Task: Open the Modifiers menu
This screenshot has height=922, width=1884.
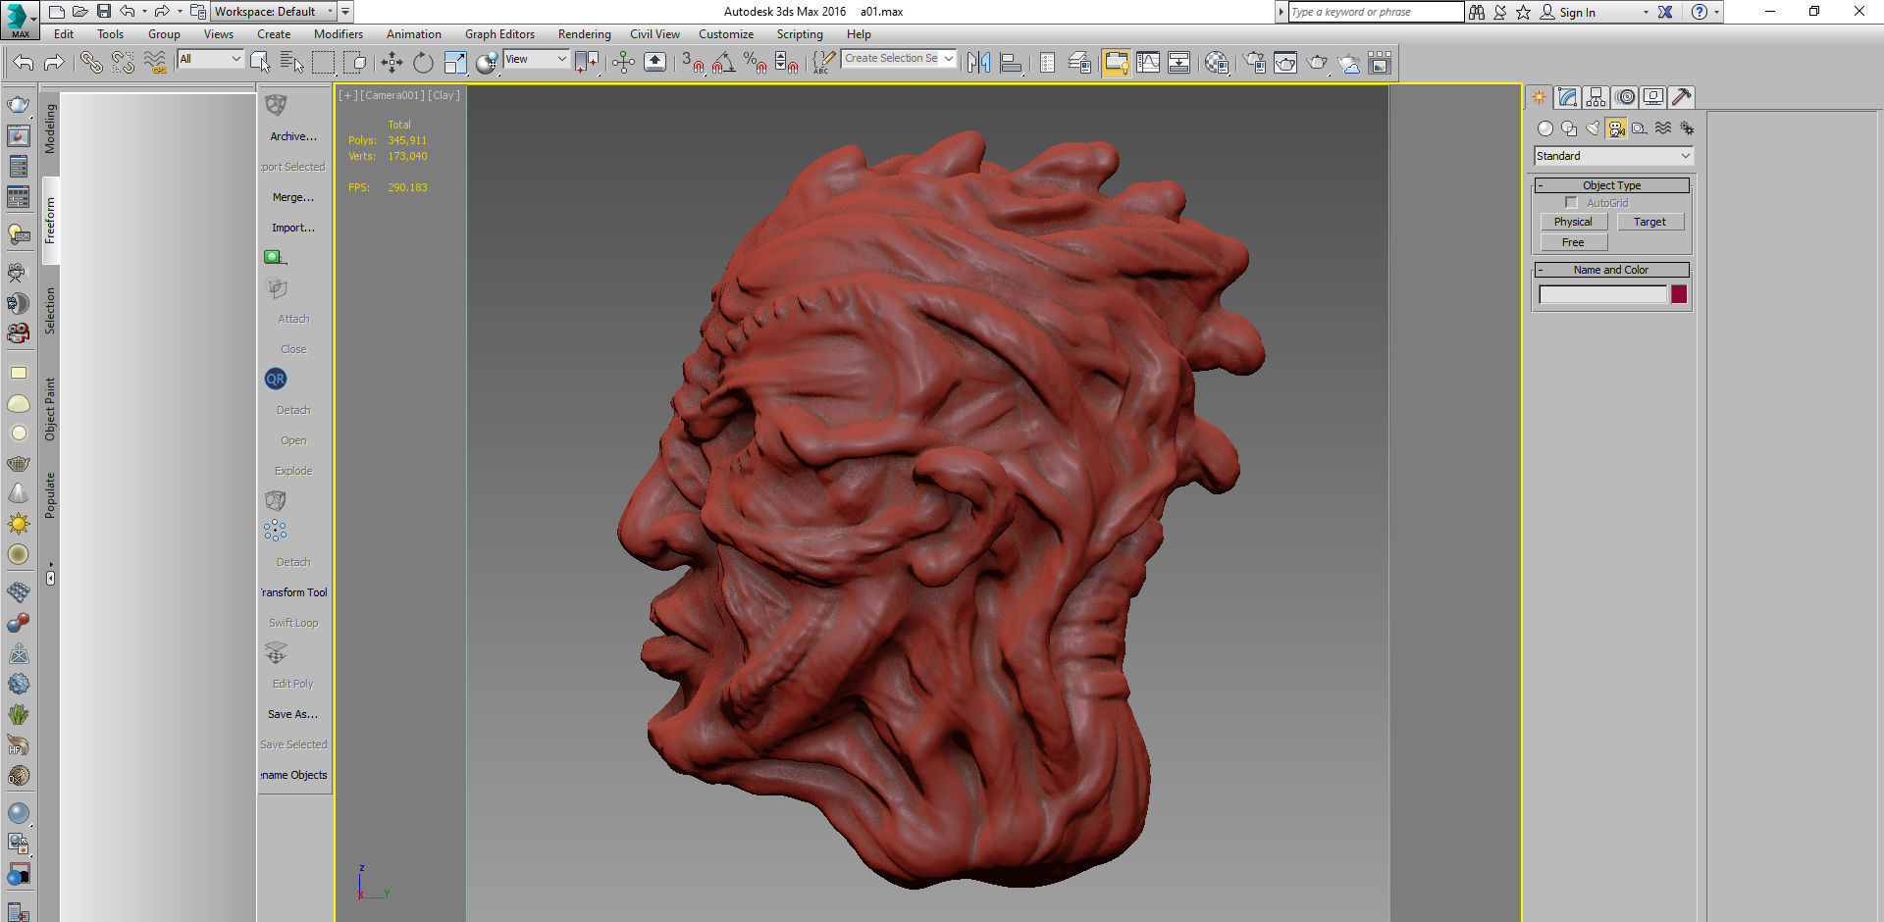Action: pyautogui.click(x=338, y=34)
